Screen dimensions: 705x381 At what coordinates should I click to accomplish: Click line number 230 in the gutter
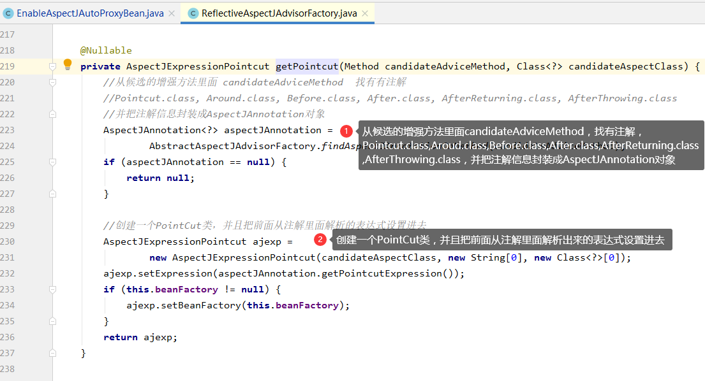pyautogui.click(x=7, y=241)
